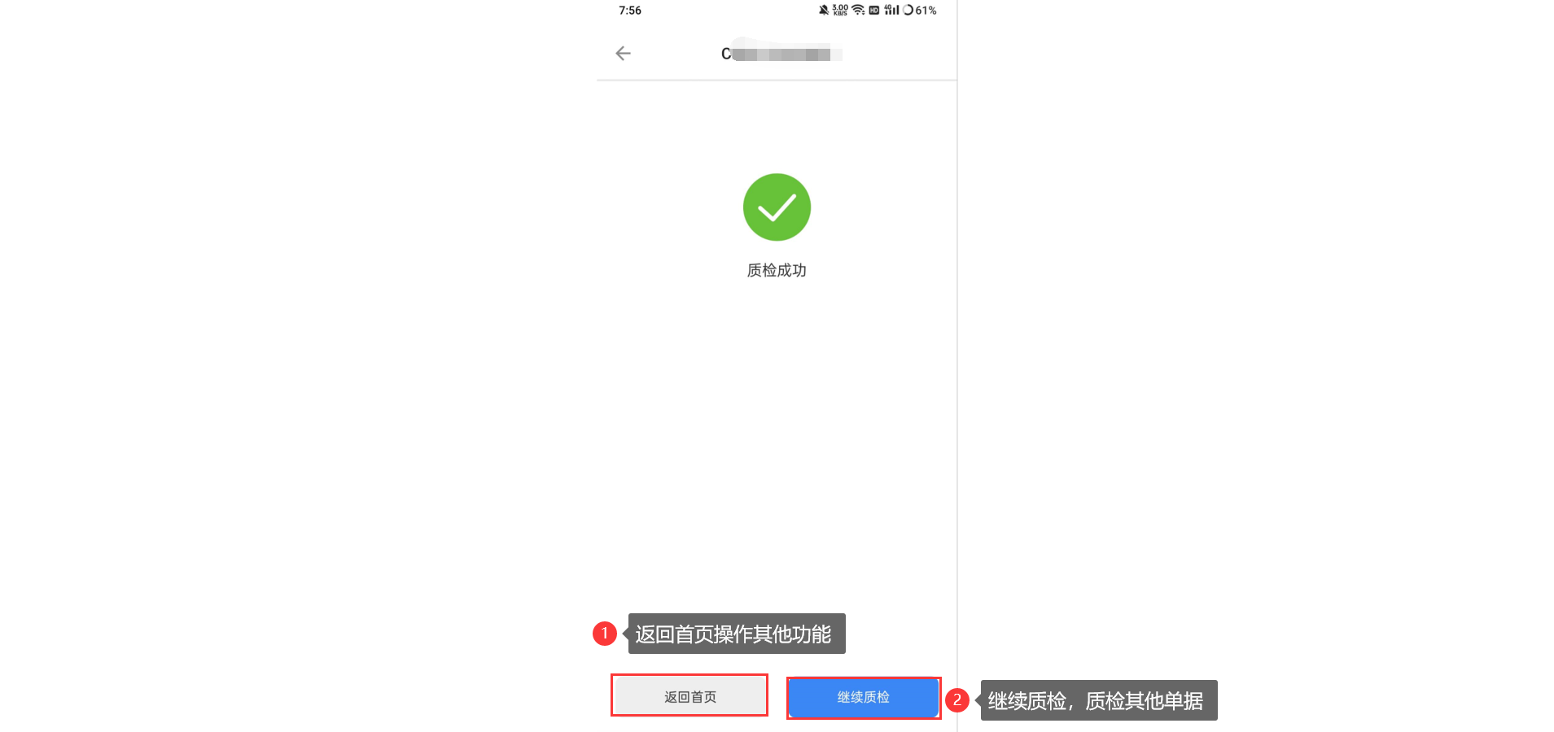
Task: Click the 返回首页操作其他功能 tooltip label
Action: tap(736, 634)
